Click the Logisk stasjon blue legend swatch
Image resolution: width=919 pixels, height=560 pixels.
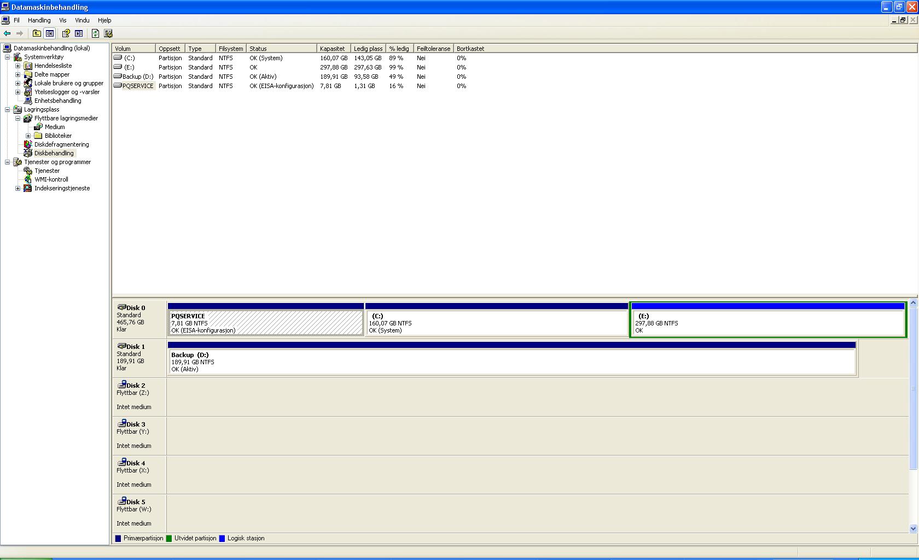[x=222, y=538]
